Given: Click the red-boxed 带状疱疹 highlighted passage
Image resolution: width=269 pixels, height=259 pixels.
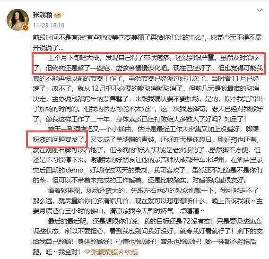Looking at the screenshot, I should tap(148, 63).
